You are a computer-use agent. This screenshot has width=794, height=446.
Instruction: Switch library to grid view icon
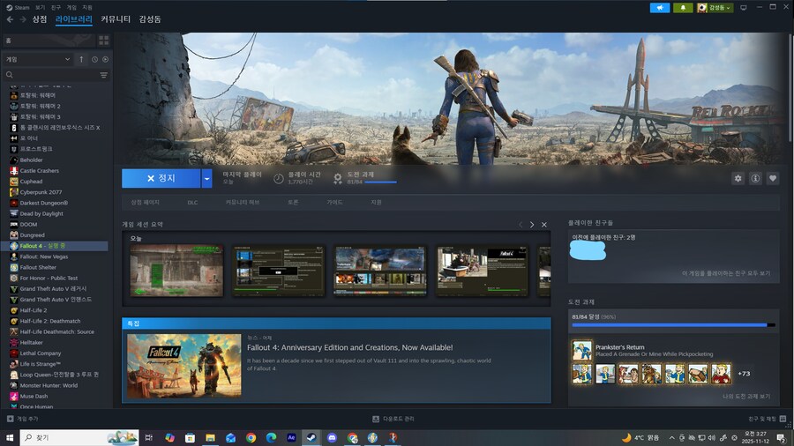point(103,41)
